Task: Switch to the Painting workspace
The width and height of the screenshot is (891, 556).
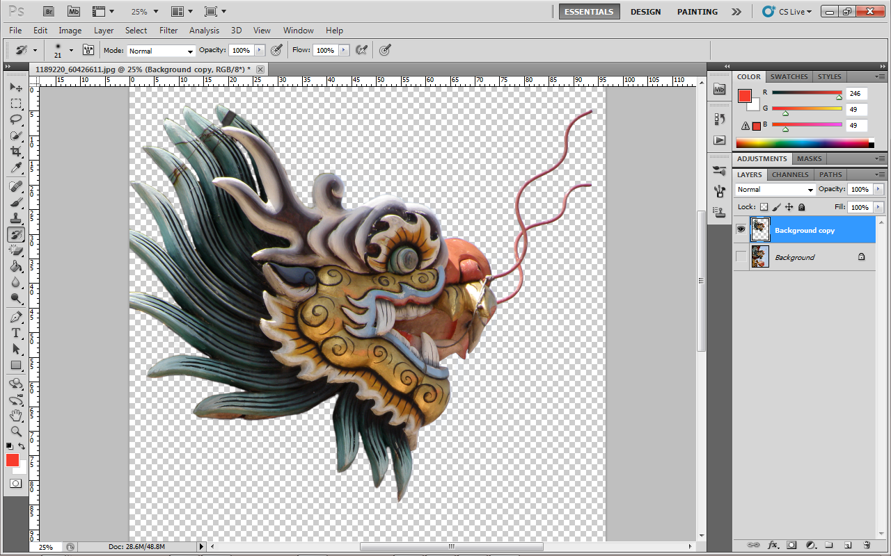Action: 697,12
